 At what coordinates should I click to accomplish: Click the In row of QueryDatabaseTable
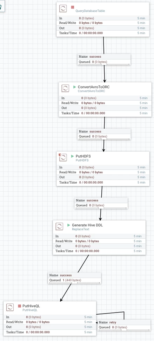103,18
